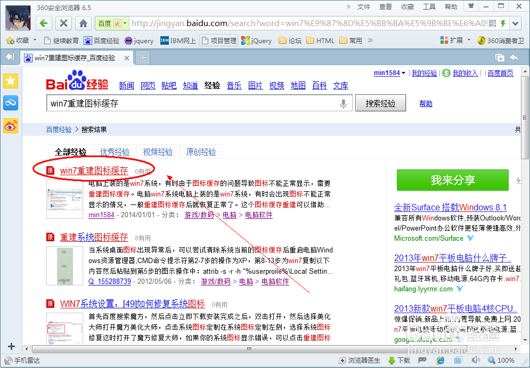Image resolution: width=530 pixels, height=368 pixels.
Task: Open the 工具 menu
Action: (429, 7)
